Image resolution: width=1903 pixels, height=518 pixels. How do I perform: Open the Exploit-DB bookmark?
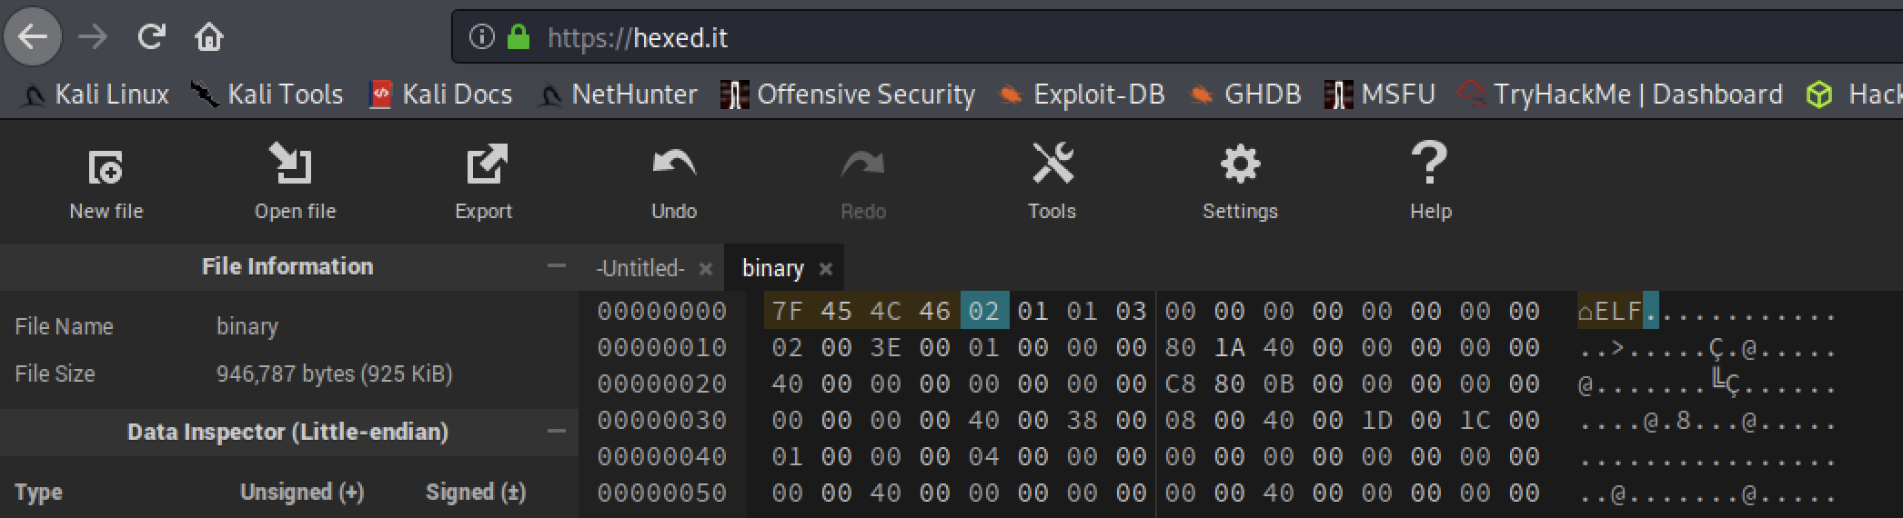pyautogui.click(x=1082, y=94)
